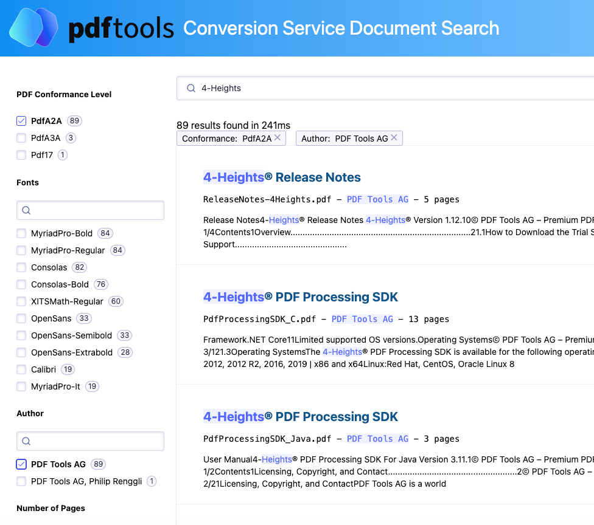
Task: Check the PdfA3A conformance checkbox
Action: (21, 138)
